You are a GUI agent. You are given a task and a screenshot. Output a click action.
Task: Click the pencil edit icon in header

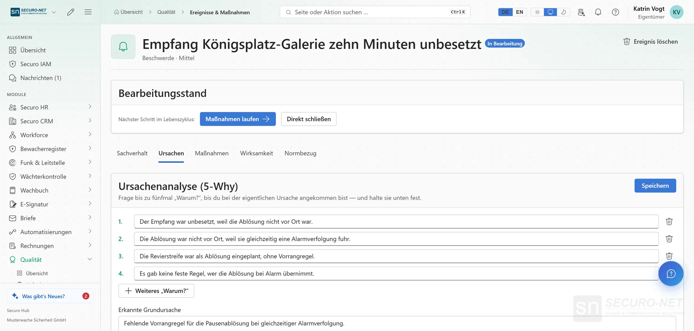[x=71, y=12]
